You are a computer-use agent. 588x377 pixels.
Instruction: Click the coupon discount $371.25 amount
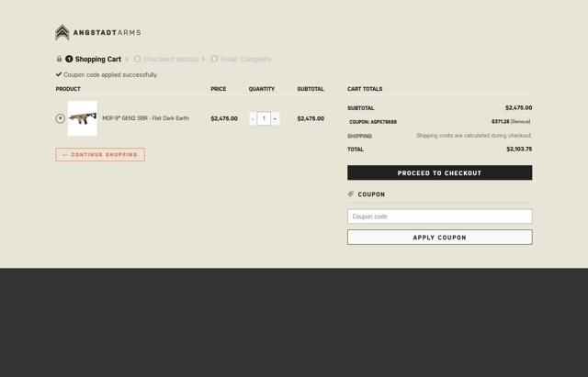pyautogui.click(x=500, y=122)
